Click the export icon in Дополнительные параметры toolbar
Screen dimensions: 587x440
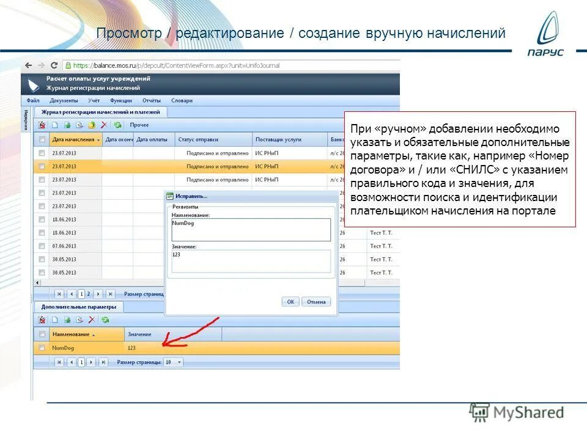(x=79, y=320)
